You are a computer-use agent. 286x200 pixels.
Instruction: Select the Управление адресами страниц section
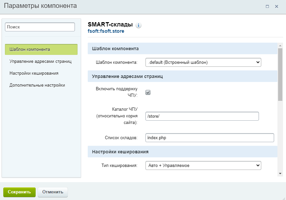point(40,61)
